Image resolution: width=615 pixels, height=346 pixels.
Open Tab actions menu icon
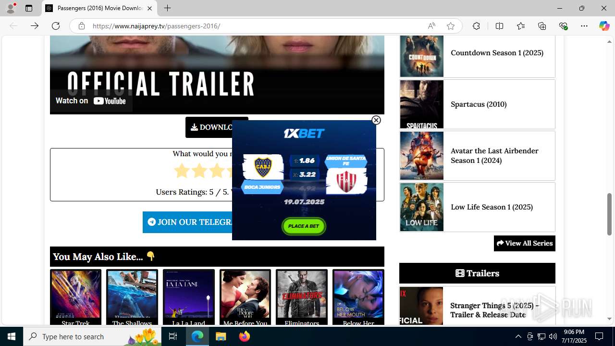point(29,8)
